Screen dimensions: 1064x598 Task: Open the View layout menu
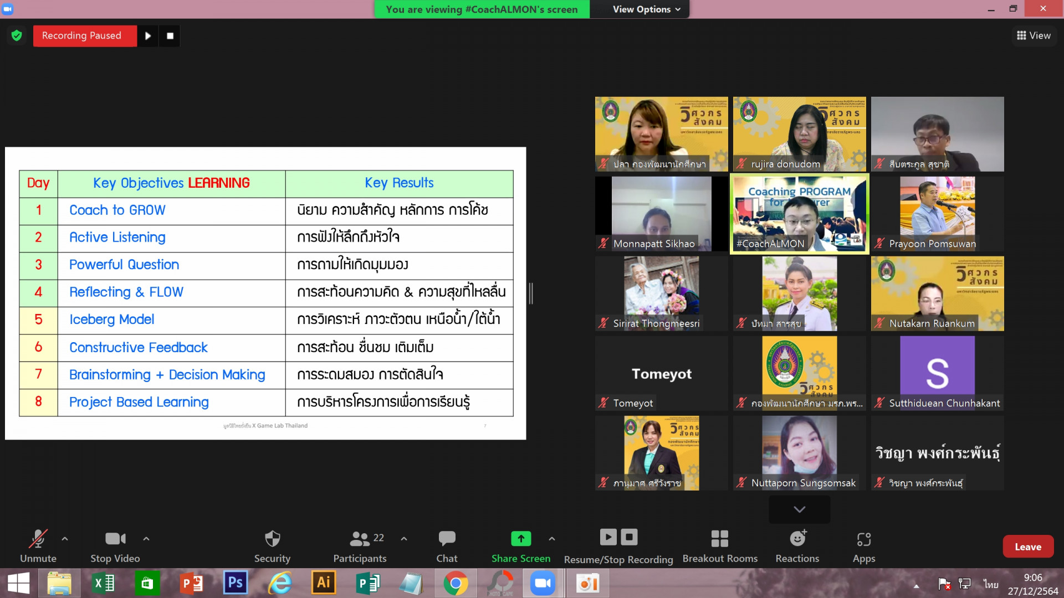(1034, 35)
